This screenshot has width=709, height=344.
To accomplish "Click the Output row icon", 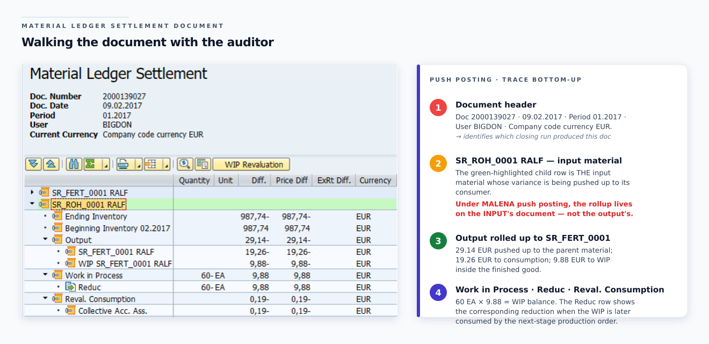I will tap(57, 240).
